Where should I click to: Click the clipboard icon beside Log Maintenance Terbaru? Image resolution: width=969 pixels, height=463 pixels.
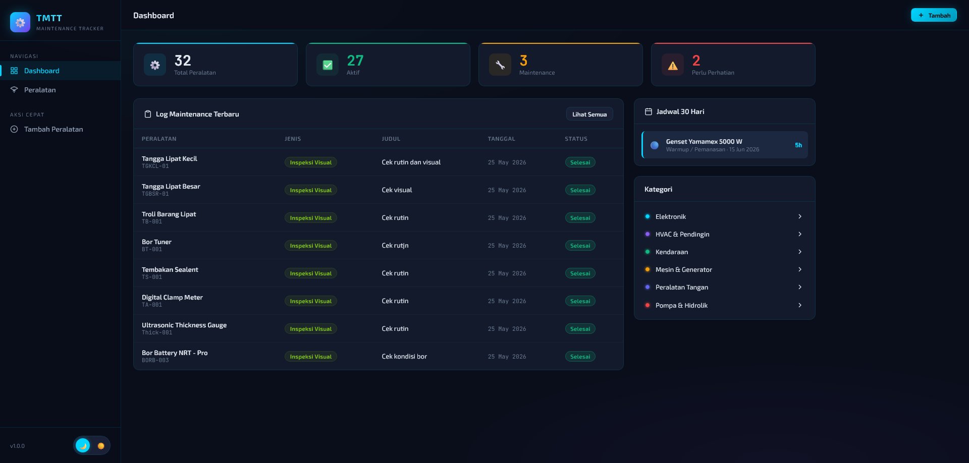pyautogui.click(x=148, y=114)
